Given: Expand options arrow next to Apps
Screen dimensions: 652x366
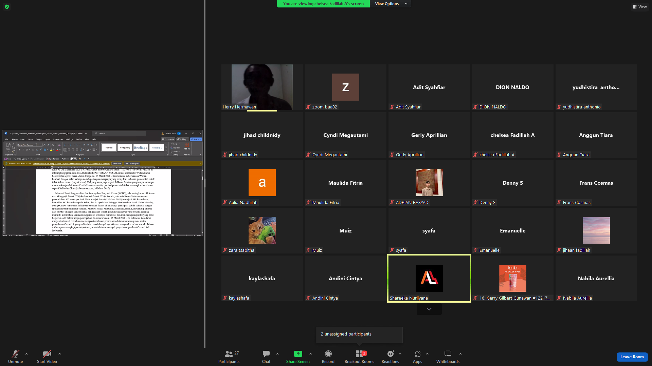Looking at the screenshot, I should coord(427,354).
